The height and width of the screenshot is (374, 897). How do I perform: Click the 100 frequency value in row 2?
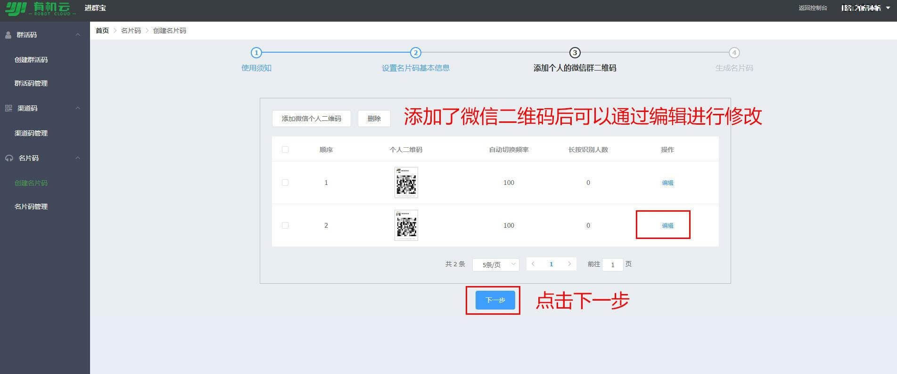tap(509, 225)
